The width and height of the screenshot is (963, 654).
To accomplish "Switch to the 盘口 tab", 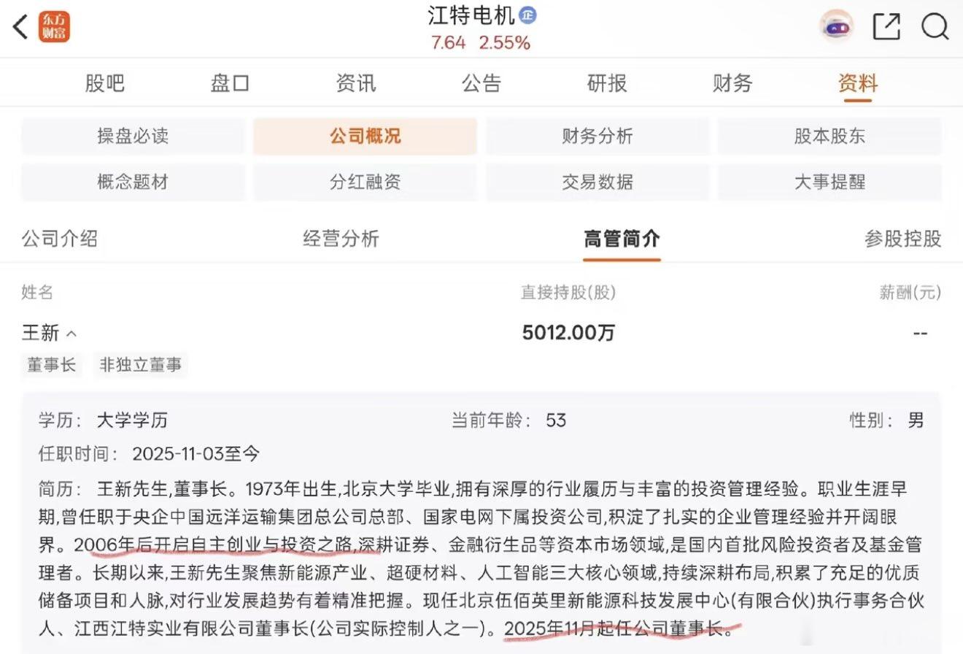I will point(231,83).
